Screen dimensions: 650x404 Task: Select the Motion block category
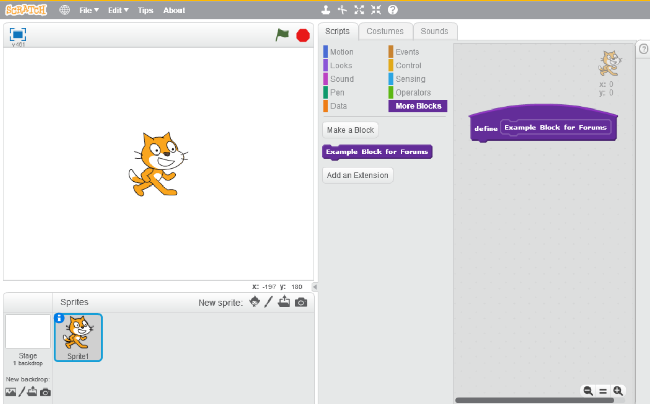click(x=341, y=52)
